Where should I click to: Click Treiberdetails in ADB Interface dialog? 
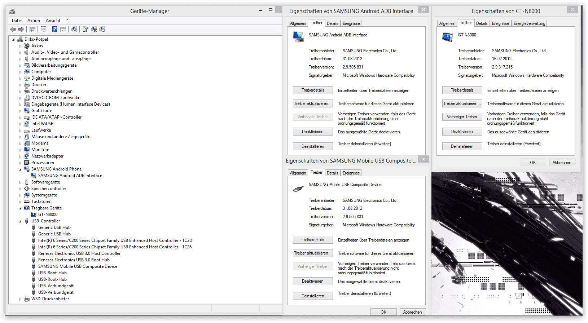[x=313, y=90]
